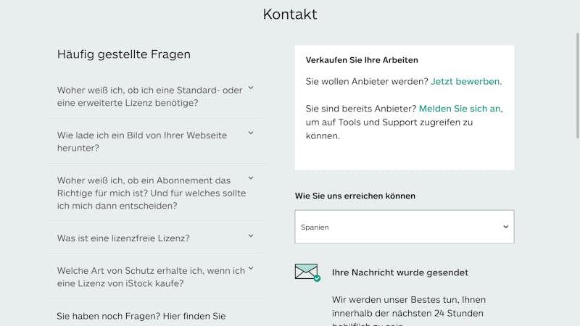580x326 pixels.
Task: Expand the Bild herunterladen question chevron
Action: [x=251, y=133]
